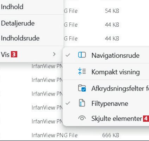
Task: Click the Kompakt visning icon
Action: [82, 71]
